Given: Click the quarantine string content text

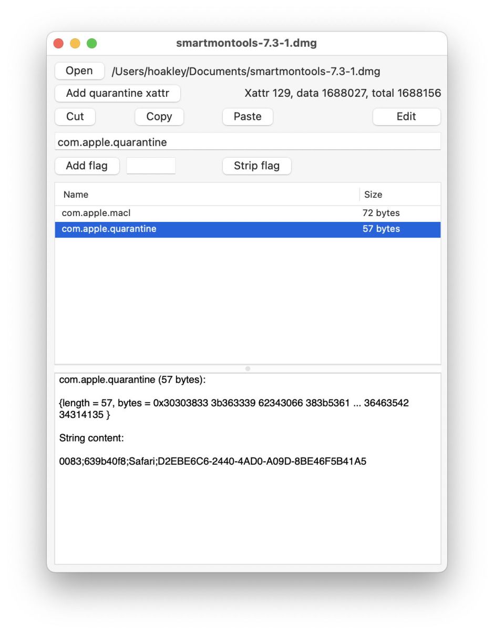Looking at the screenshot, I should [x=210, y=462].
